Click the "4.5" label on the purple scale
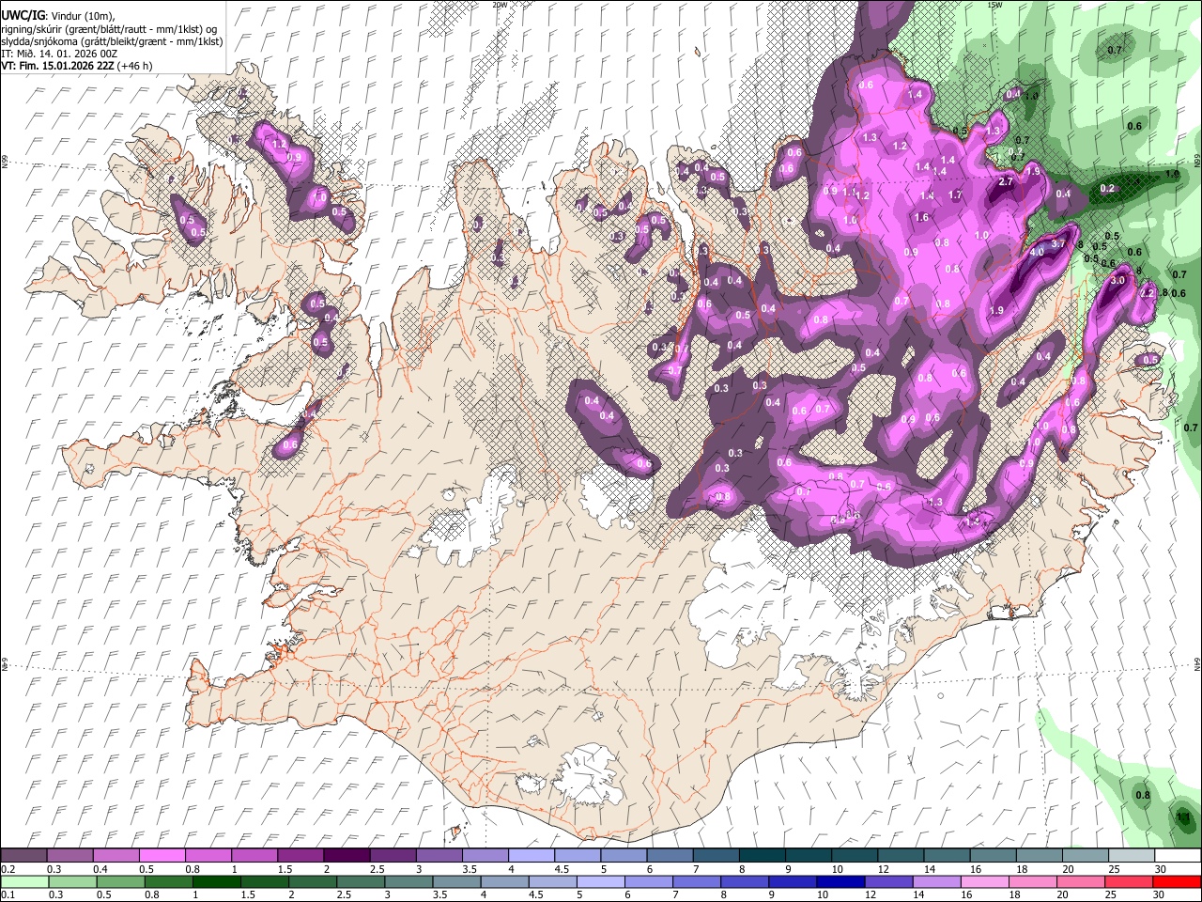The width and height of the screenshot is (1202, 902). click(562, 869)
